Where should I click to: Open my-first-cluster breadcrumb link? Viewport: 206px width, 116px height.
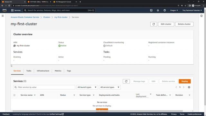61,17
